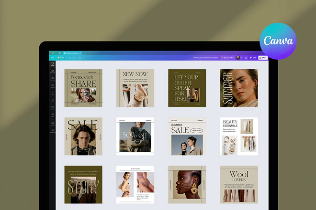The width and height of the screenshot is (316, 210).
Task: Select the 'Let your outfit speak' post thumbnail
Action: [x=187, y=88]
